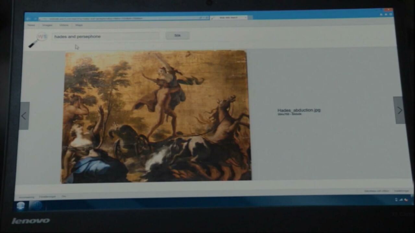Viewport: 415px width, 233px height.
Task: Open the first footer link at bottom left
Action: click(26, 197)
